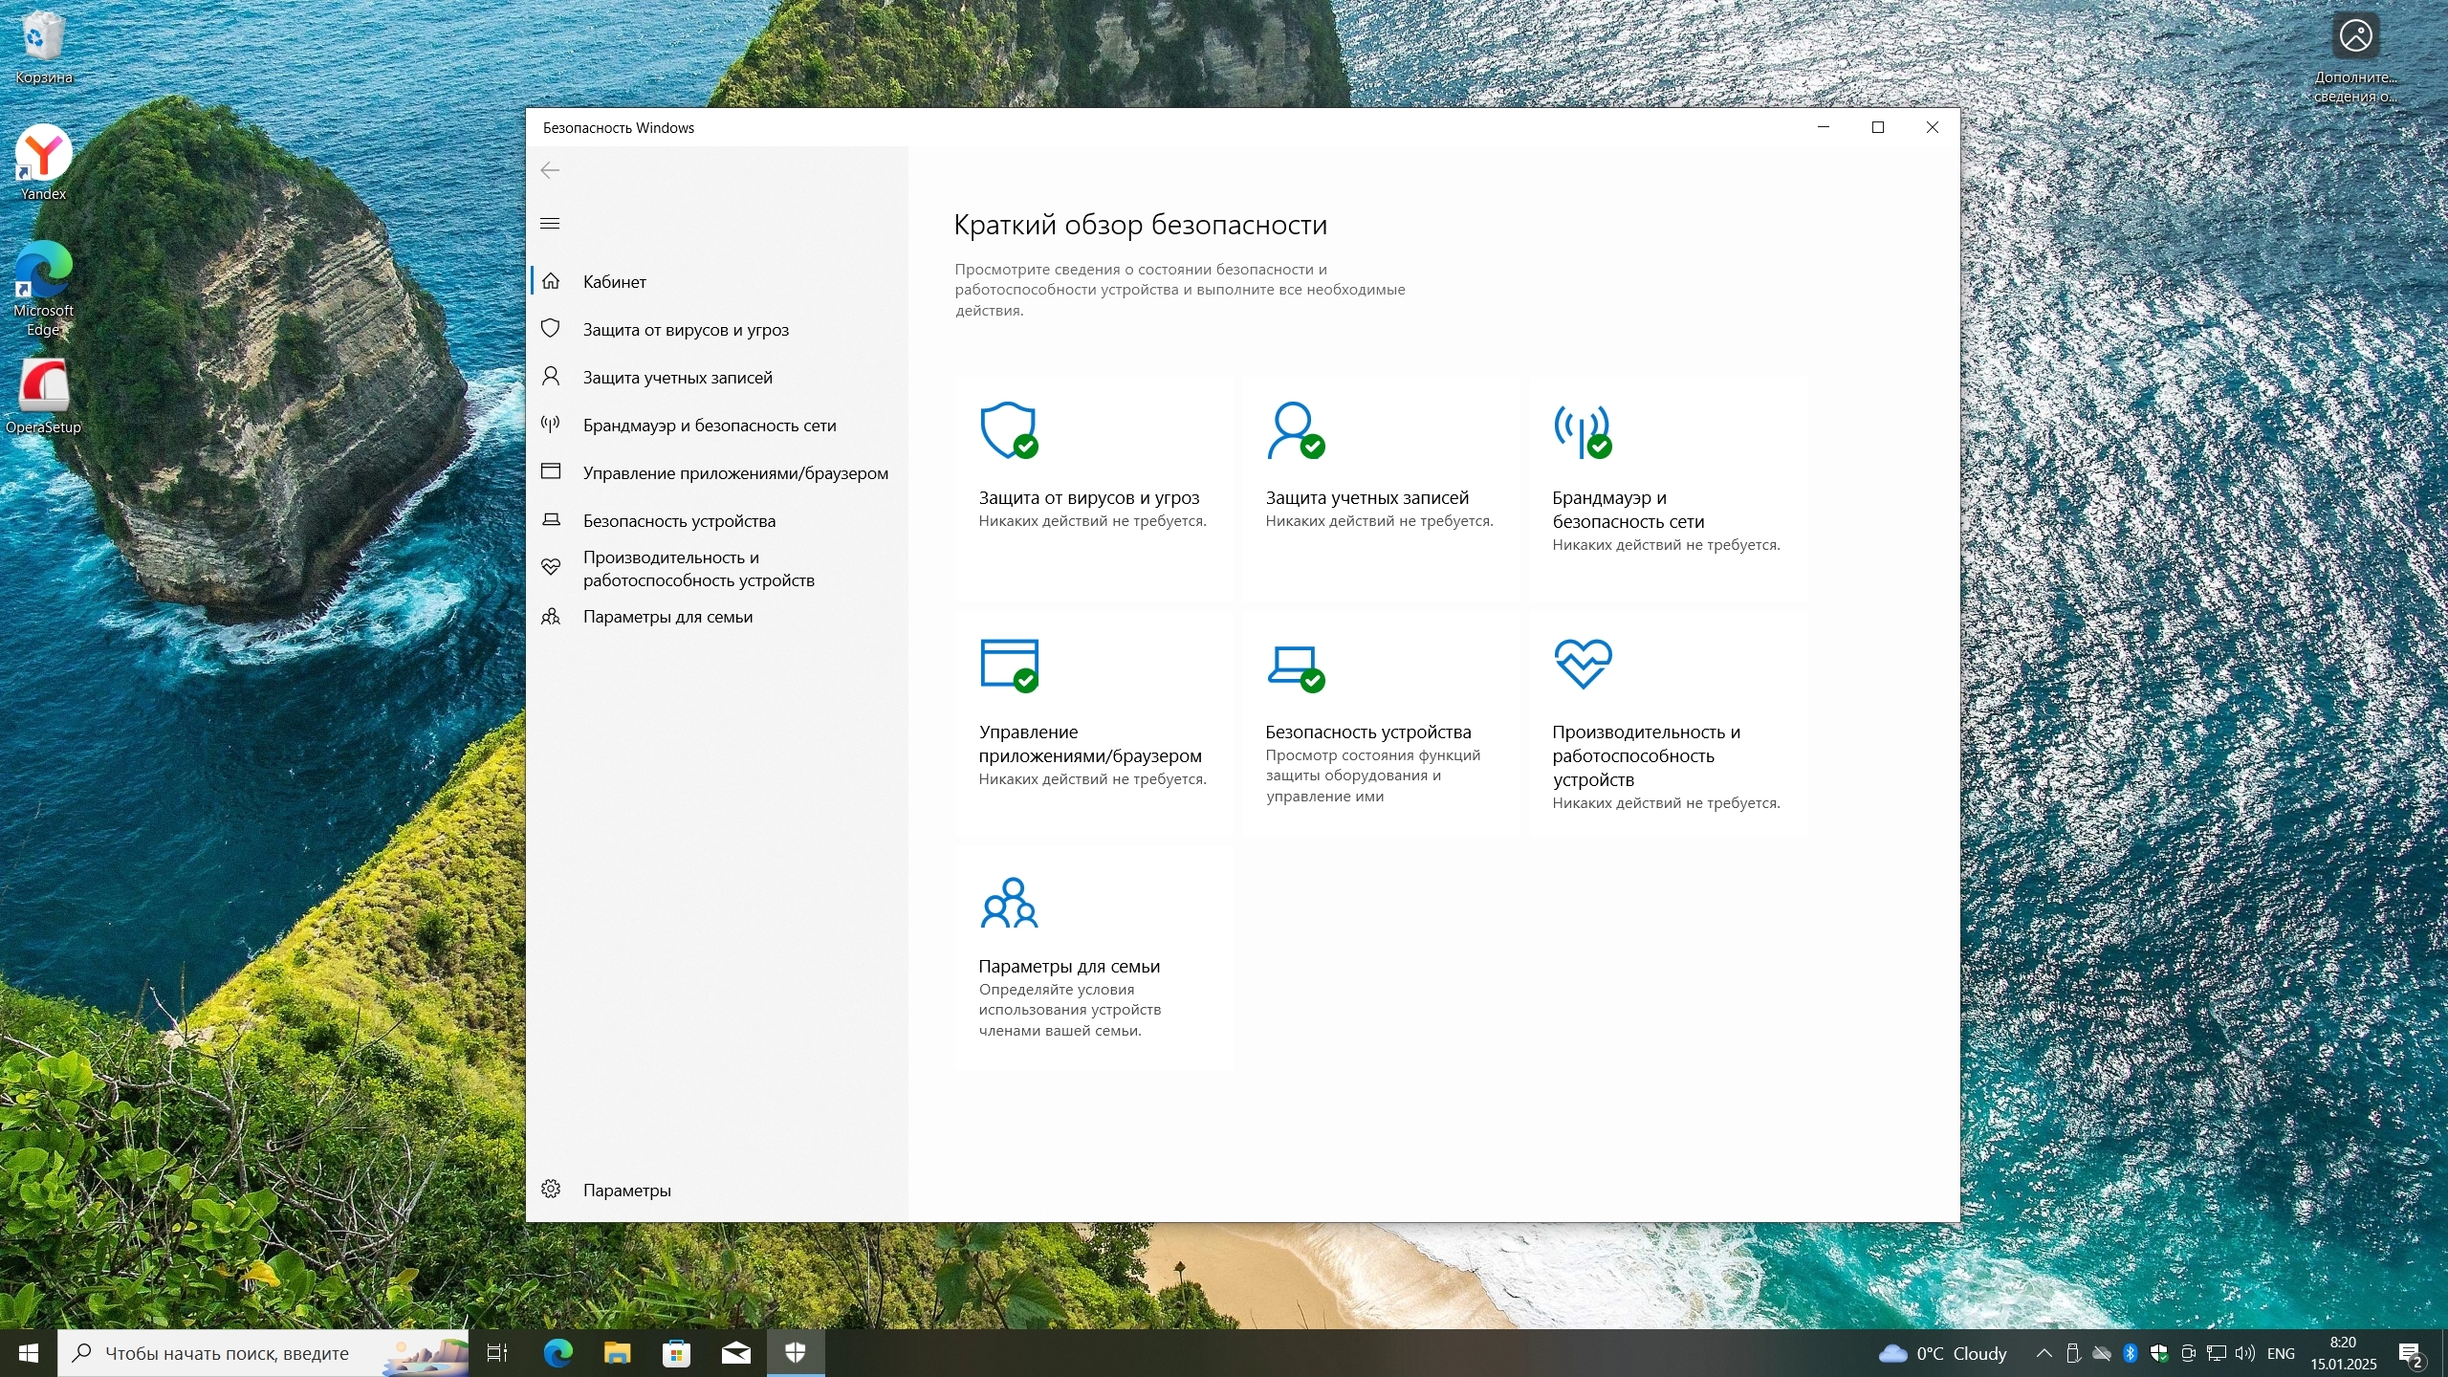Viewport: 2448px width, 1377px height.
Task: Select Кабинет in the sidebar
Action: [615, 282]
